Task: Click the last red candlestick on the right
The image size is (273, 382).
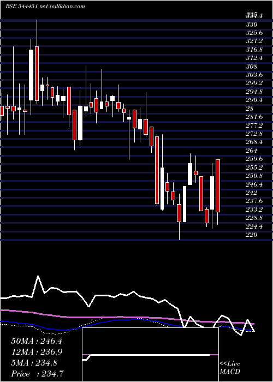Action: coord(218,186)
